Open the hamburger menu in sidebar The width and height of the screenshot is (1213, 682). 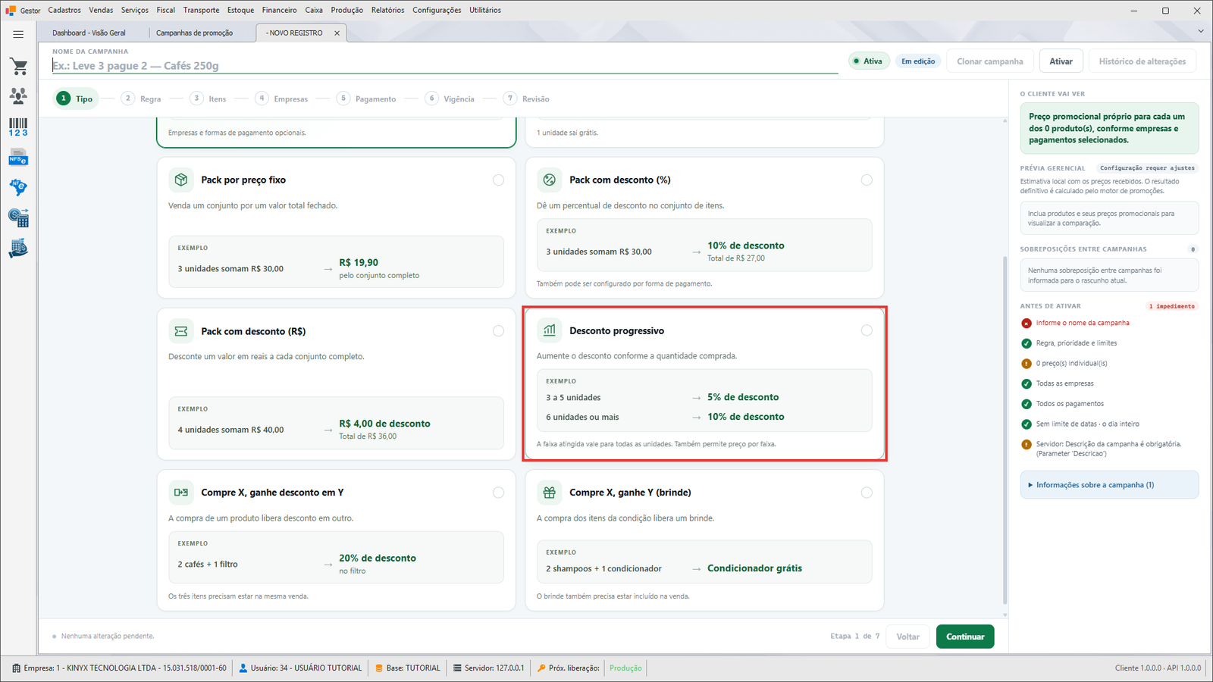click(x=18, y=34)
